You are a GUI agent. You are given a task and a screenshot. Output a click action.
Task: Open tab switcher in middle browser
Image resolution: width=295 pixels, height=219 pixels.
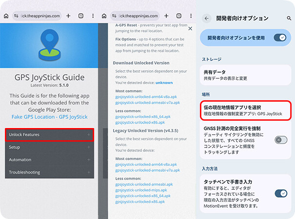tap(179, 16)
